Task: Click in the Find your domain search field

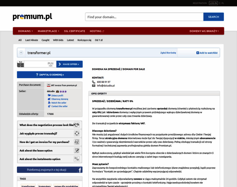Action: coord(144,17)
